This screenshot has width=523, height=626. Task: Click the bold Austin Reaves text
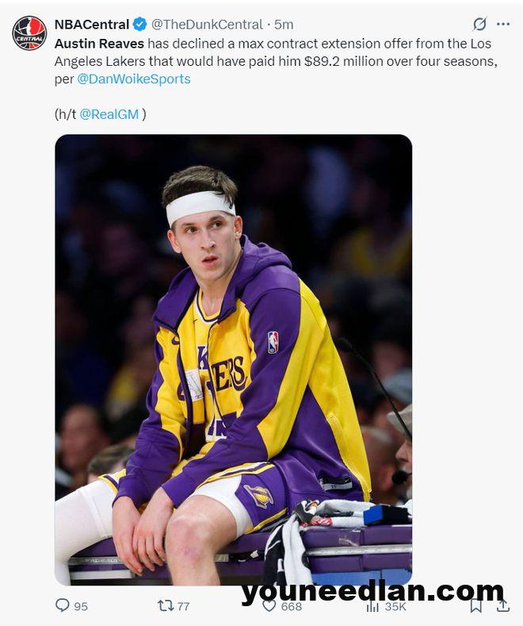99,43
